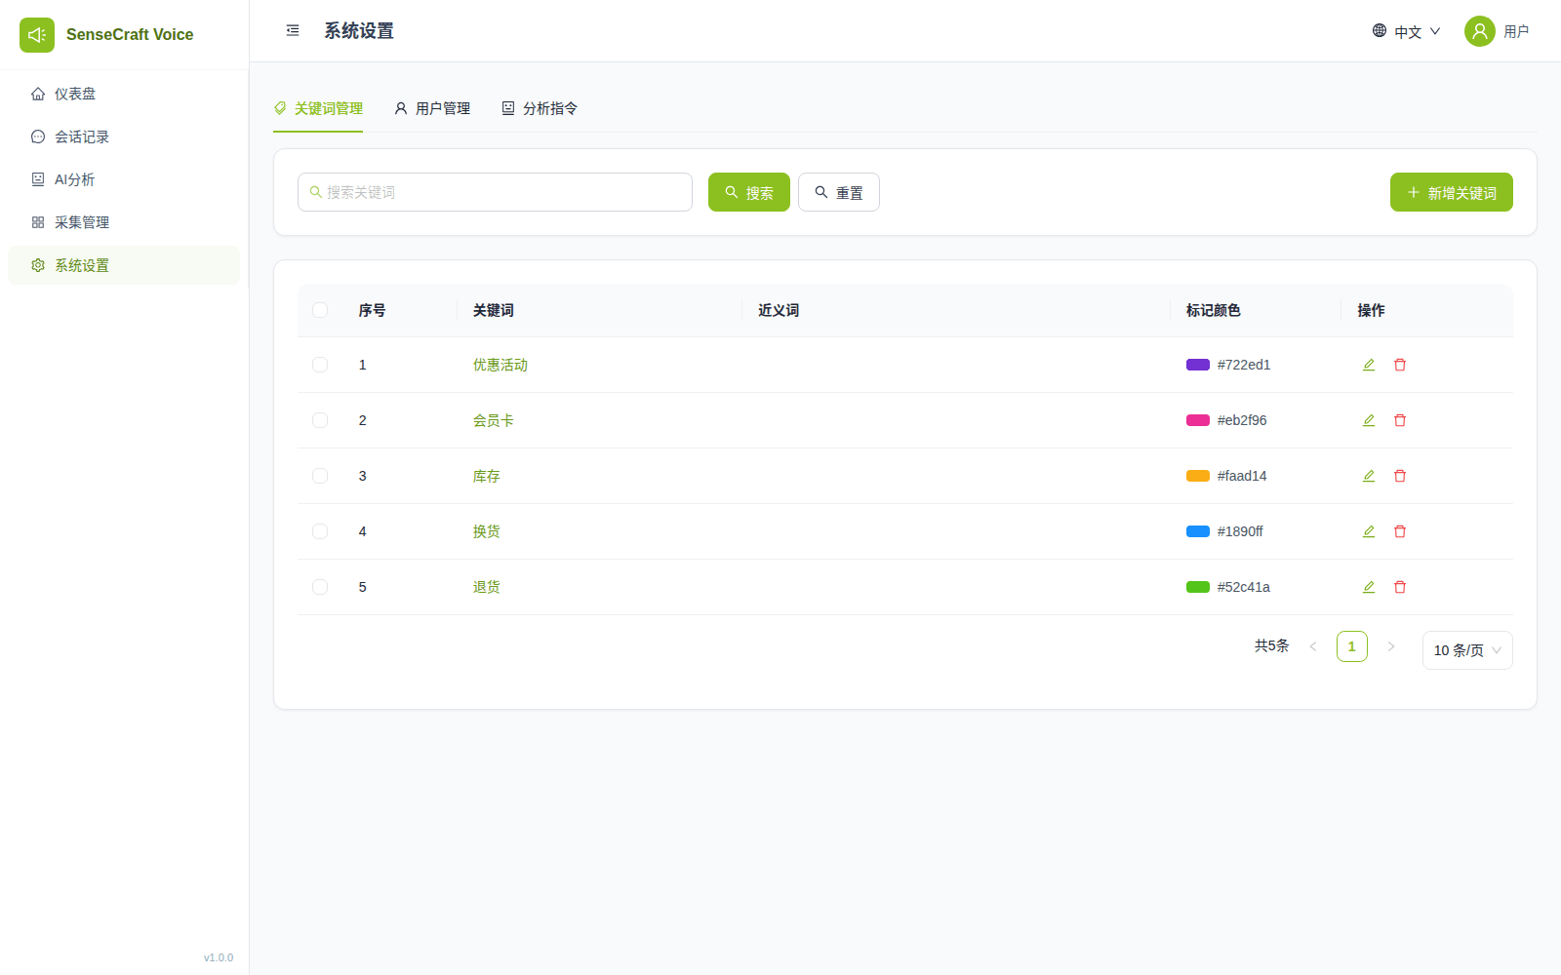1561x975 pixels.
Task: Click the globe language icon
Action: (1380, 31)
